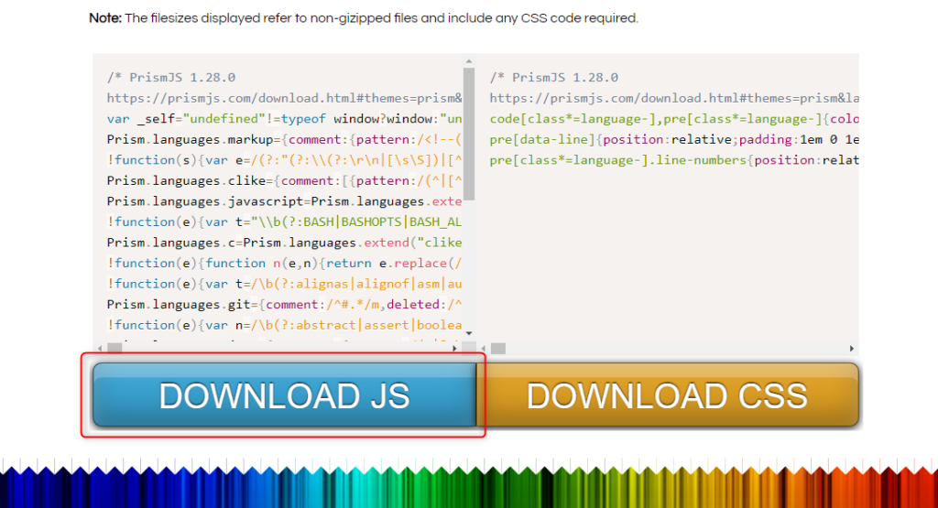938x508 pixels.
Task: Click JS code horizontal scrollbar thumb
Action: tap(115, 349)
